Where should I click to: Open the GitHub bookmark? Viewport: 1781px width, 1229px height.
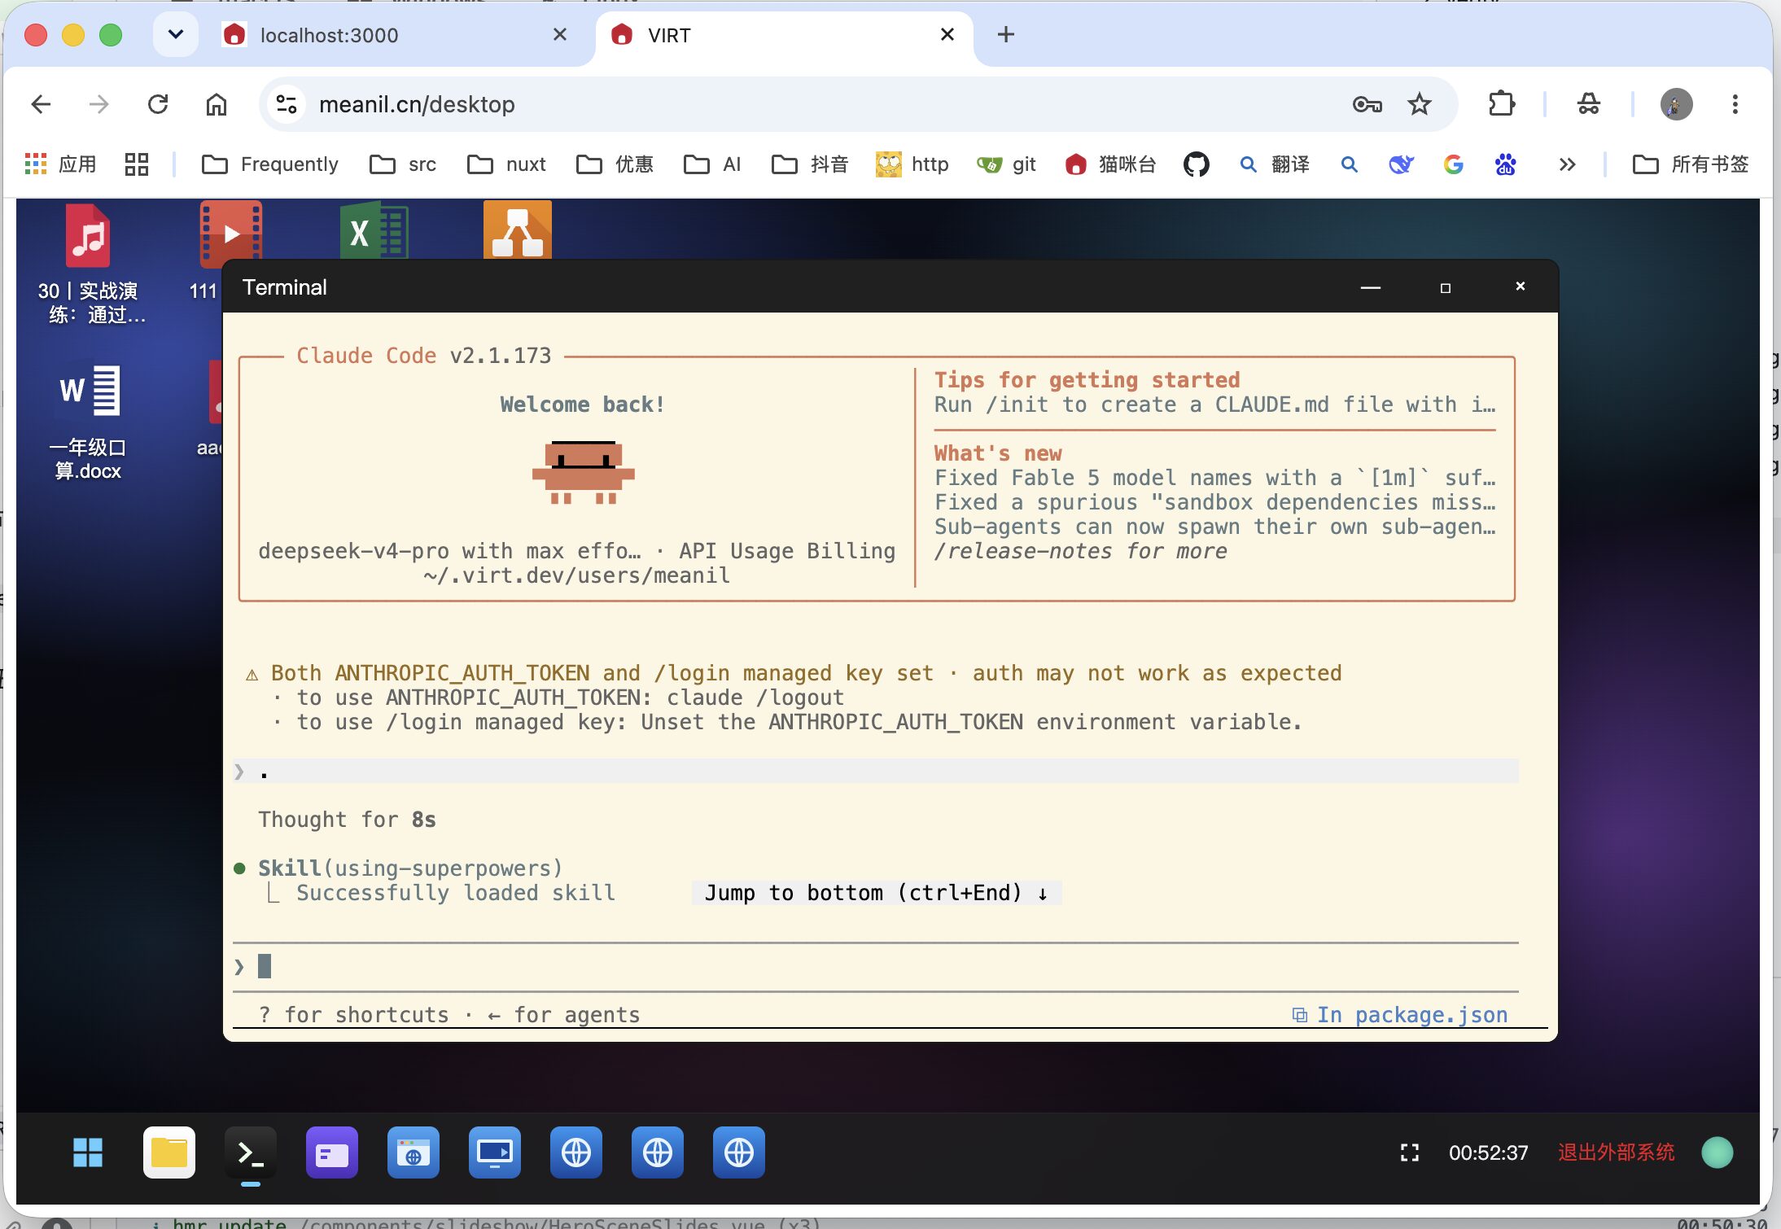tap(1196, 164)
